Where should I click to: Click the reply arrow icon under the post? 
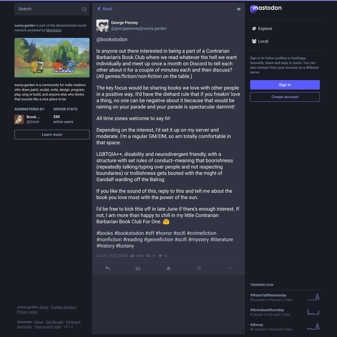click(x=108, y=268)
